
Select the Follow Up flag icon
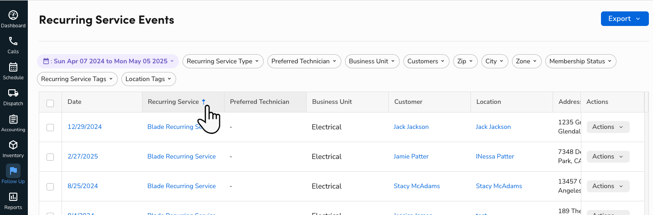point(13,171)
